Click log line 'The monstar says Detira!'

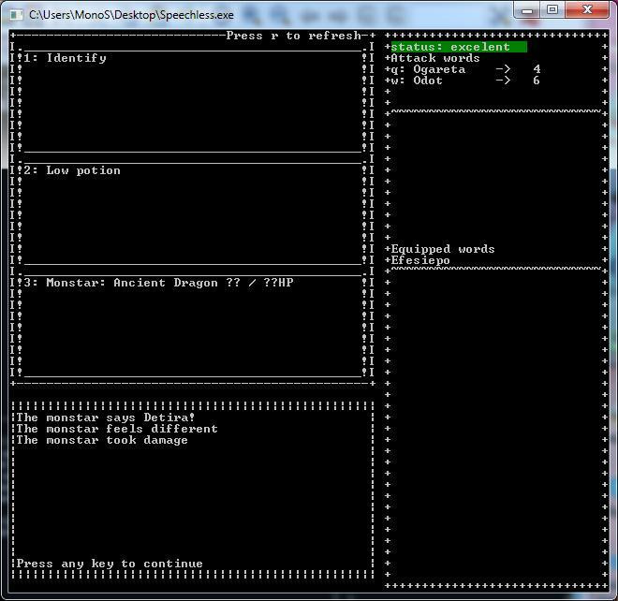[x=106, y=418]
